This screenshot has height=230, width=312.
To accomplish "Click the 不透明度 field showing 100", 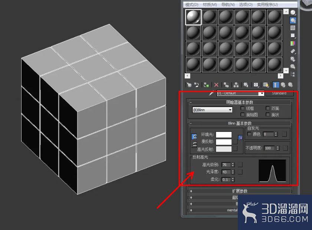I will [269, 148].
